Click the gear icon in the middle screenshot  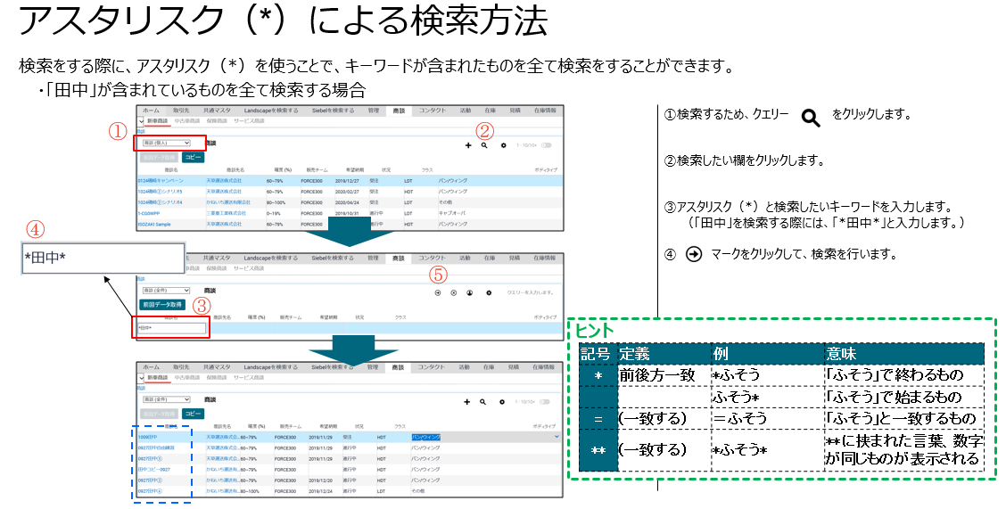tap(488, 292)
